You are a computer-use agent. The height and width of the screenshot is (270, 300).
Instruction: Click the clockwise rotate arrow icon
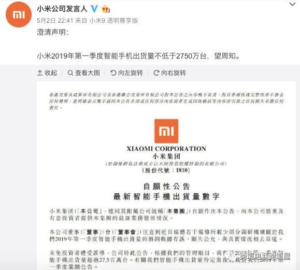[x=156, y=73]
